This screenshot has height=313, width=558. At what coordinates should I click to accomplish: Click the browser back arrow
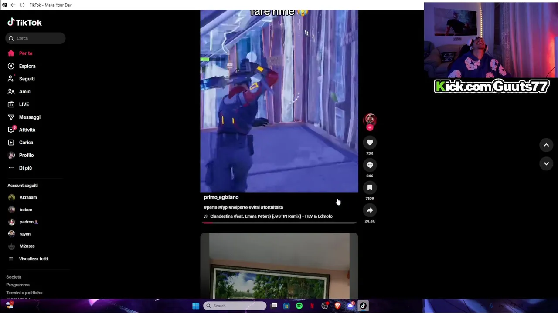[x=13, y=5]
